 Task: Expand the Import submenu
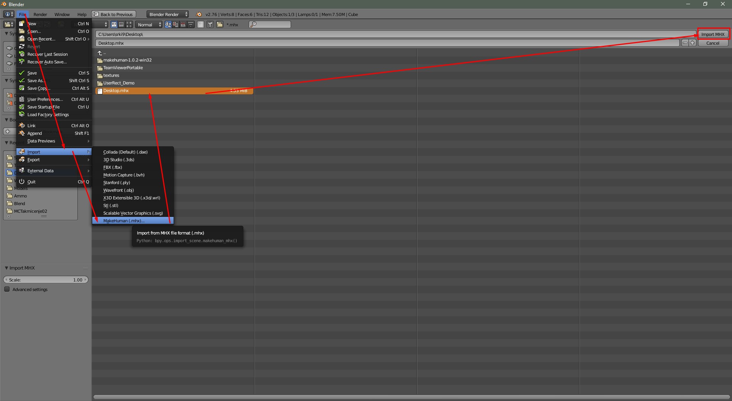54,152
